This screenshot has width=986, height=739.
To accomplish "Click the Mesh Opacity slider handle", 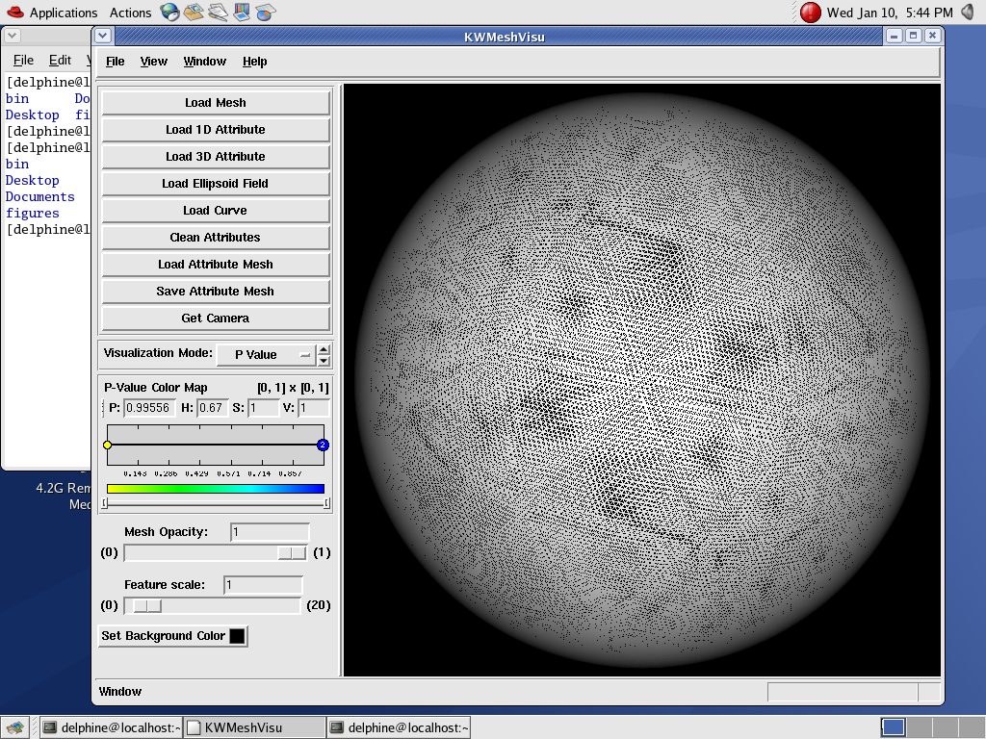I will 292,552.
